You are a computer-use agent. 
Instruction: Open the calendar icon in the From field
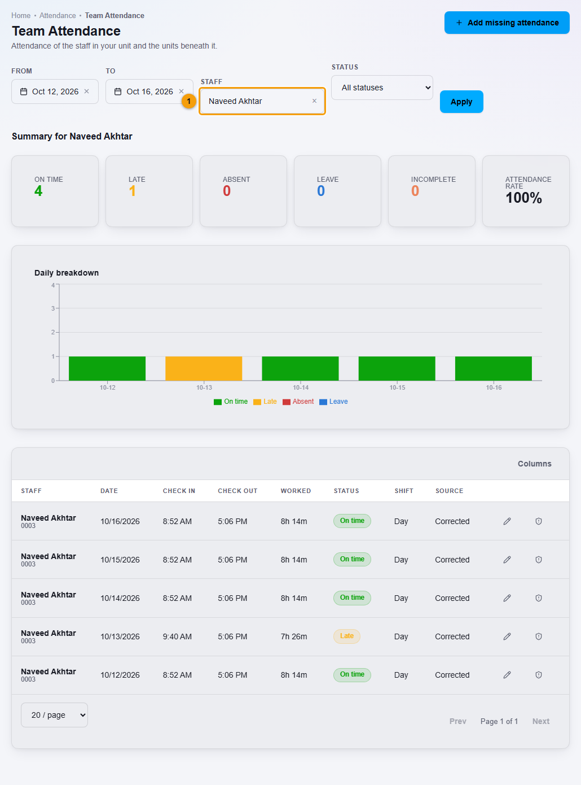tap(24, 91)
